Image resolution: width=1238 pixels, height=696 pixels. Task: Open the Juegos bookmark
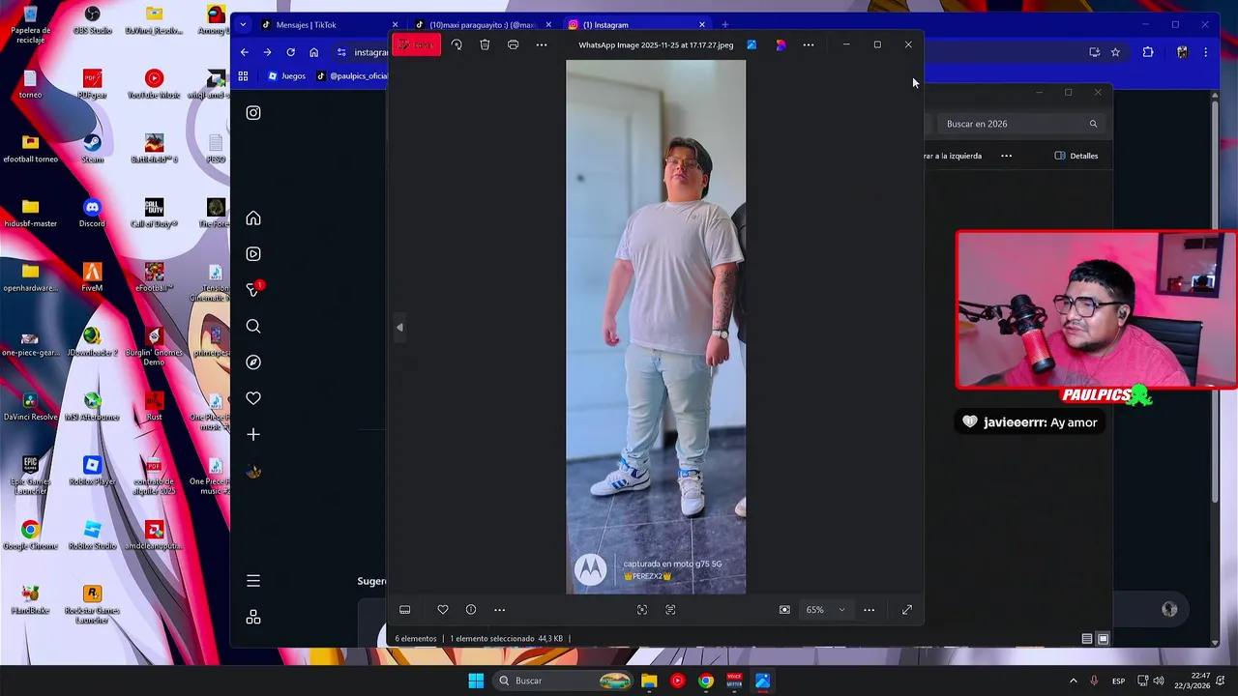[286, 76]
